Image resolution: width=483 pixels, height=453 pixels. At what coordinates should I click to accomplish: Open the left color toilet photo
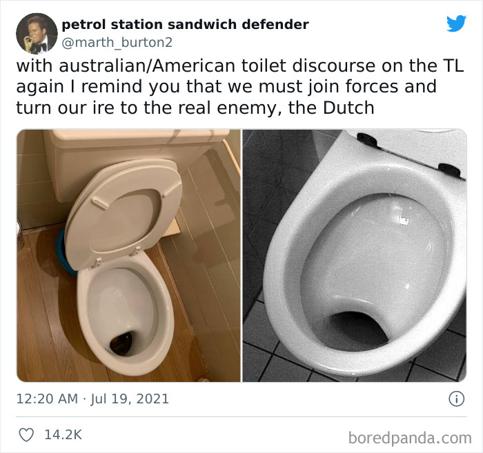pos(128,255)
